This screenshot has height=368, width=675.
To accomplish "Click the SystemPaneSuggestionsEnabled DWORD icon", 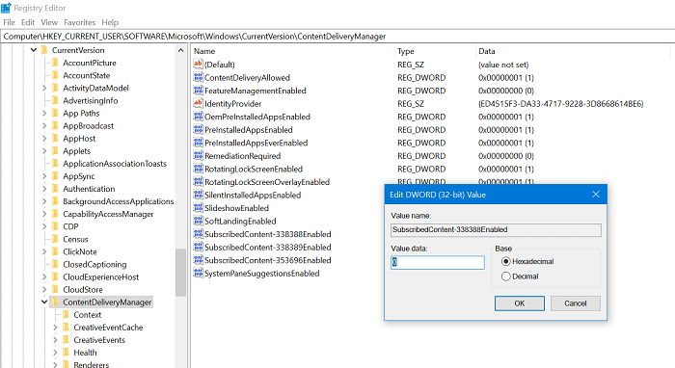I will (198, 273).
